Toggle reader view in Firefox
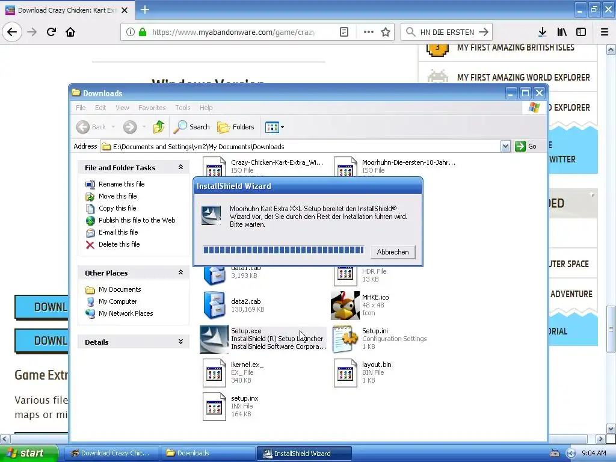616x462 pixels. pyautogui.click(x=343, y=32)
